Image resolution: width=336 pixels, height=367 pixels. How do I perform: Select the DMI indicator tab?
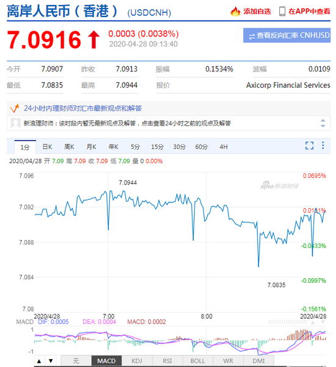click(258, 361)
